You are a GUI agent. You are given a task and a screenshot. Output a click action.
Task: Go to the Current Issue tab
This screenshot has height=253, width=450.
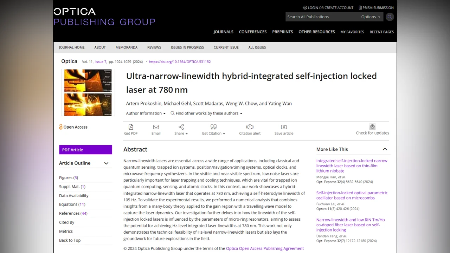(226, 47)
